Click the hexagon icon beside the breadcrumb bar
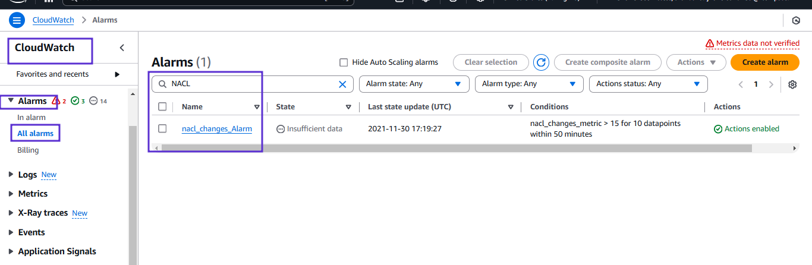The image size is (812, 265). coord(796,20)
